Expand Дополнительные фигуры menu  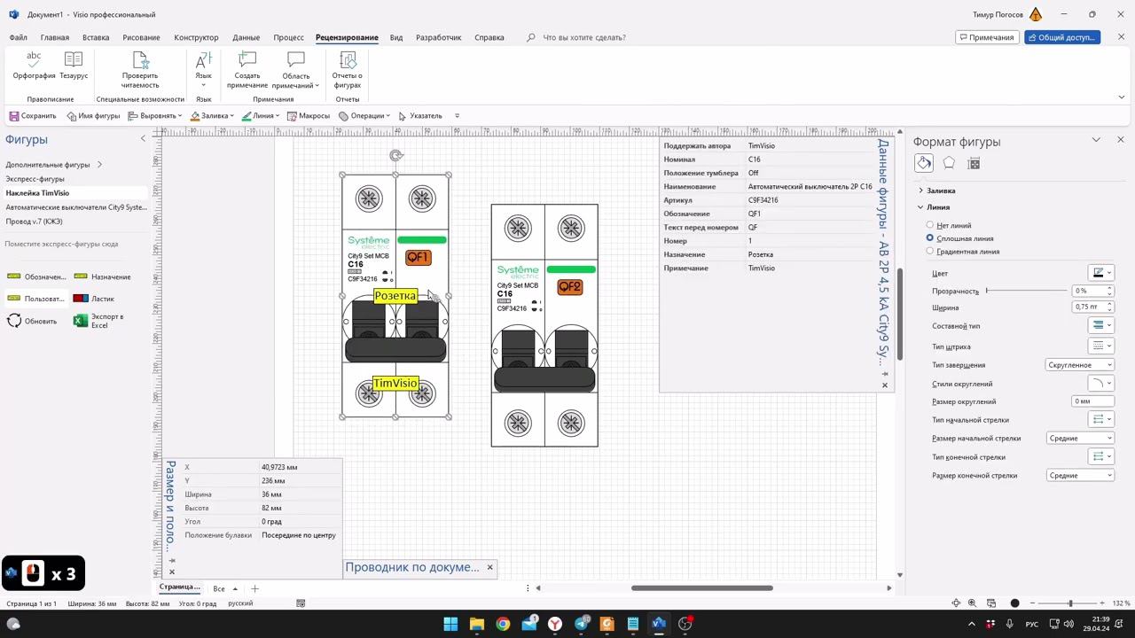coord(53,165)
